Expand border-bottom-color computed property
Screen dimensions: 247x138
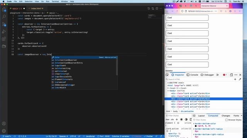coord(194,123)
